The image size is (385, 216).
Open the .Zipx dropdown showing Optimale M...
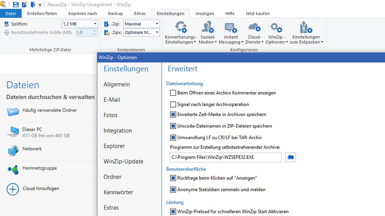[141, 32]
